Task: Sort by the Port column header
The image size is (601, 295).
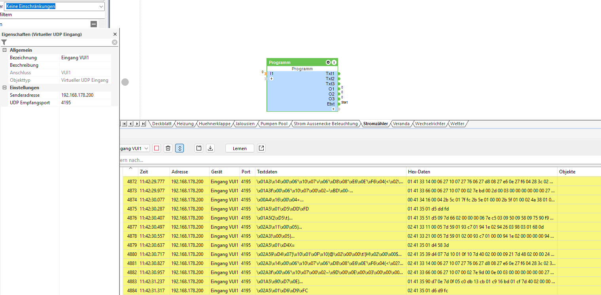Action: pos(248,172)
